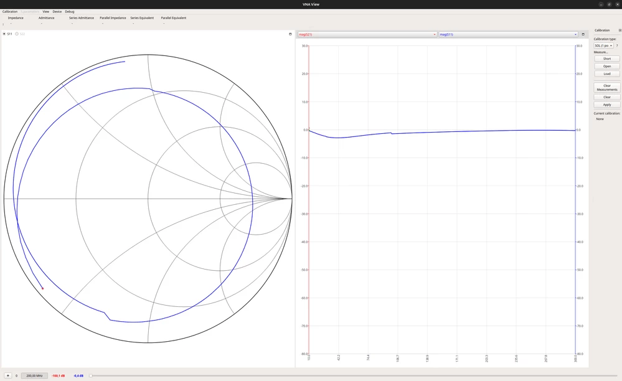622x381 pixels.
Task: Maximize the VNA View window
Action: [610, 4]
